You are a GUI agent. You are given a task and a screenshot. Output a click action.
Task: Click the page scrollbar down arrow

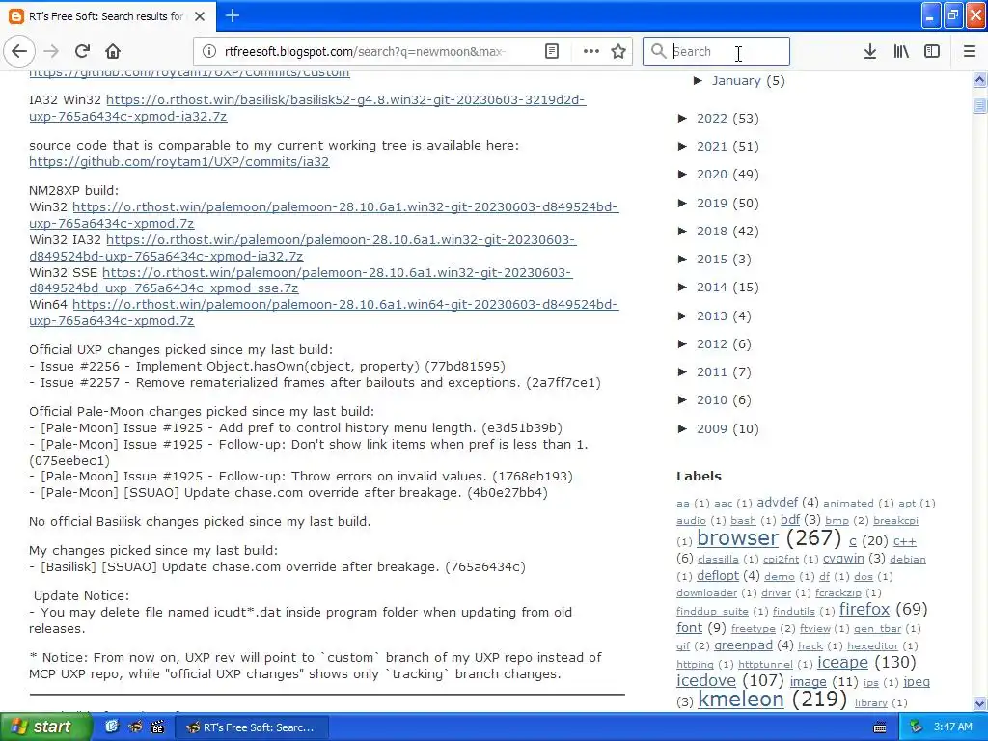[x=980, y=703]
